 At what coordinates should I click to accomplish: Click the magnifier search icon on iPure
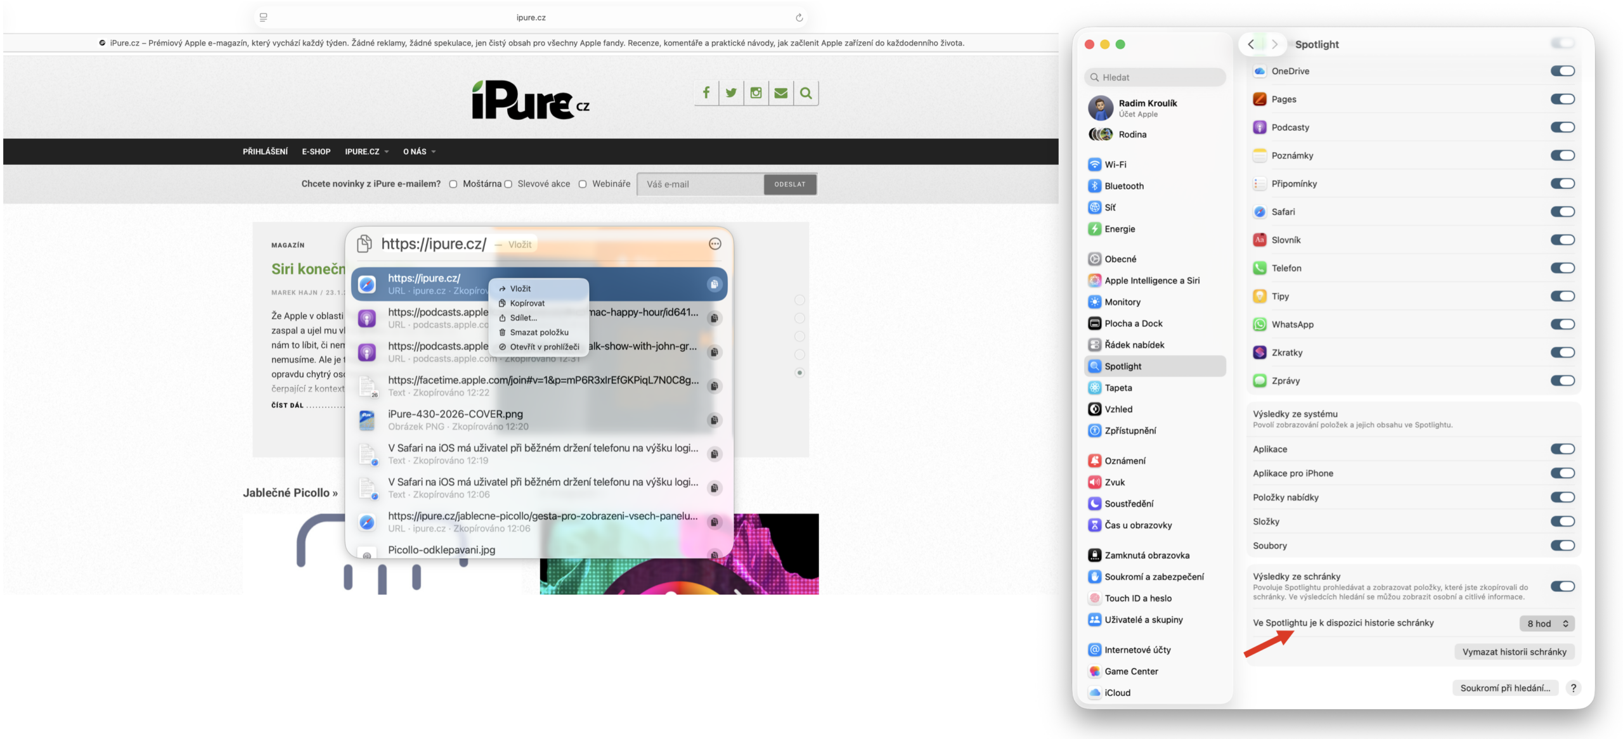click(x=806, y=93)
